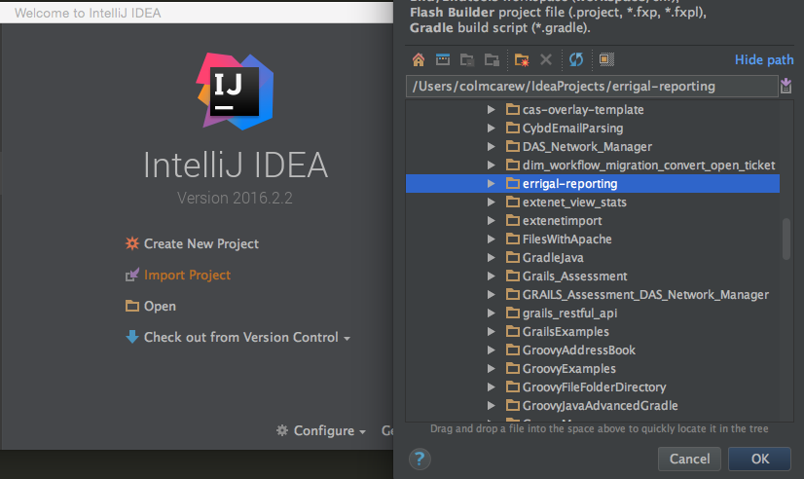Expand the GradleJava folder node

point(491,258)
